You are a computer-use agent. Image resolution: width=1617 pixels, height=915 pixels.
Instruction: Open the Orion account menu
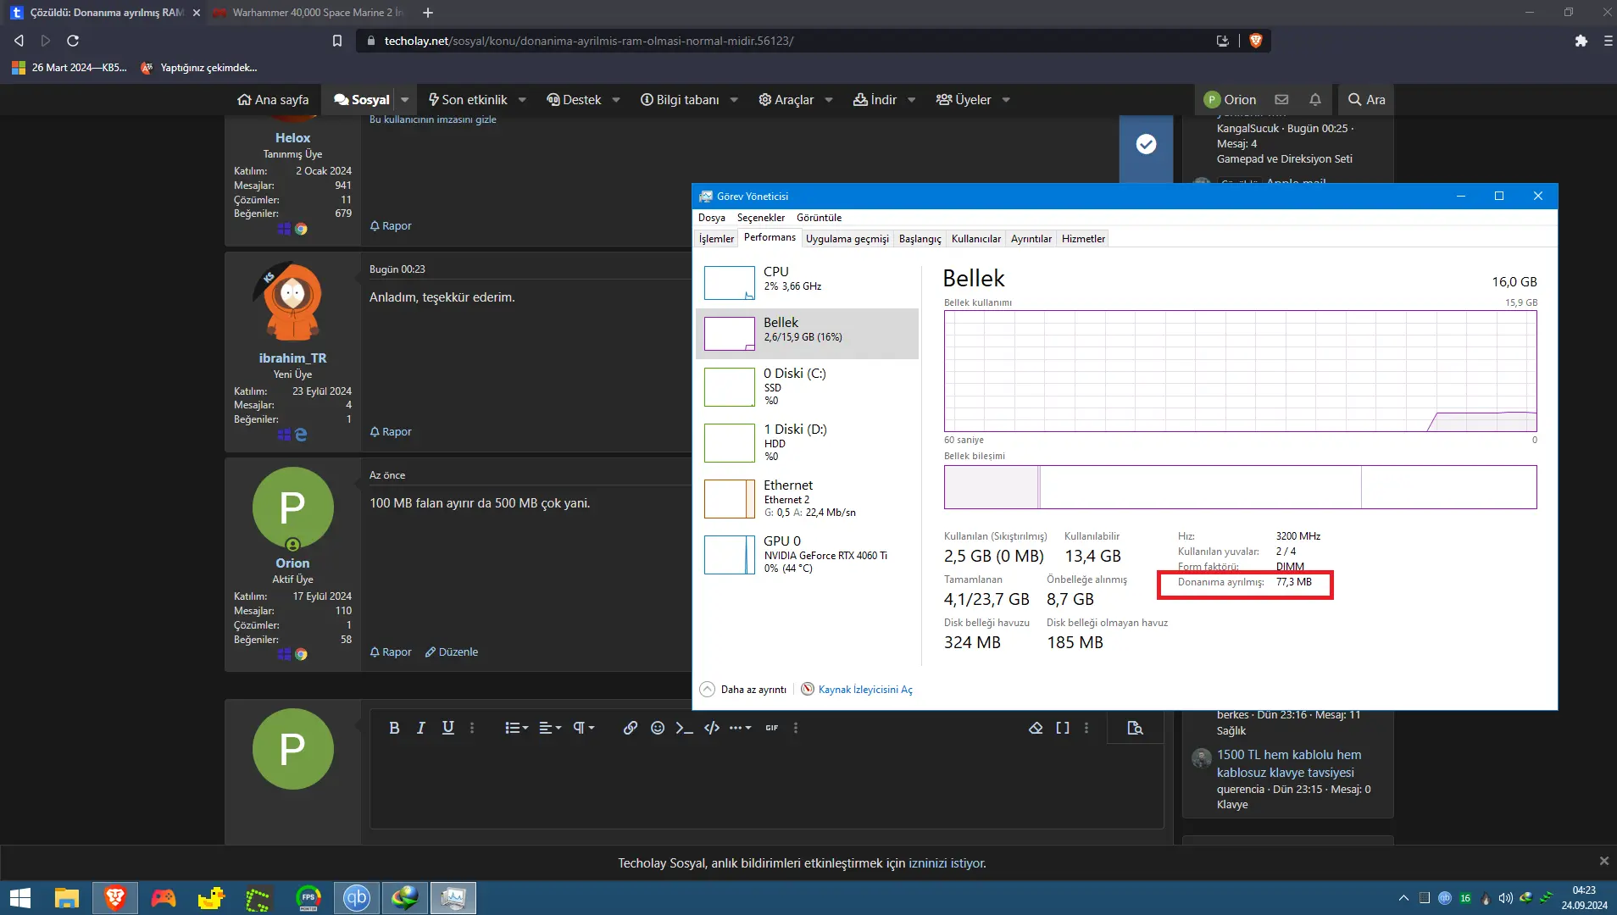(x=1230, y=100)
